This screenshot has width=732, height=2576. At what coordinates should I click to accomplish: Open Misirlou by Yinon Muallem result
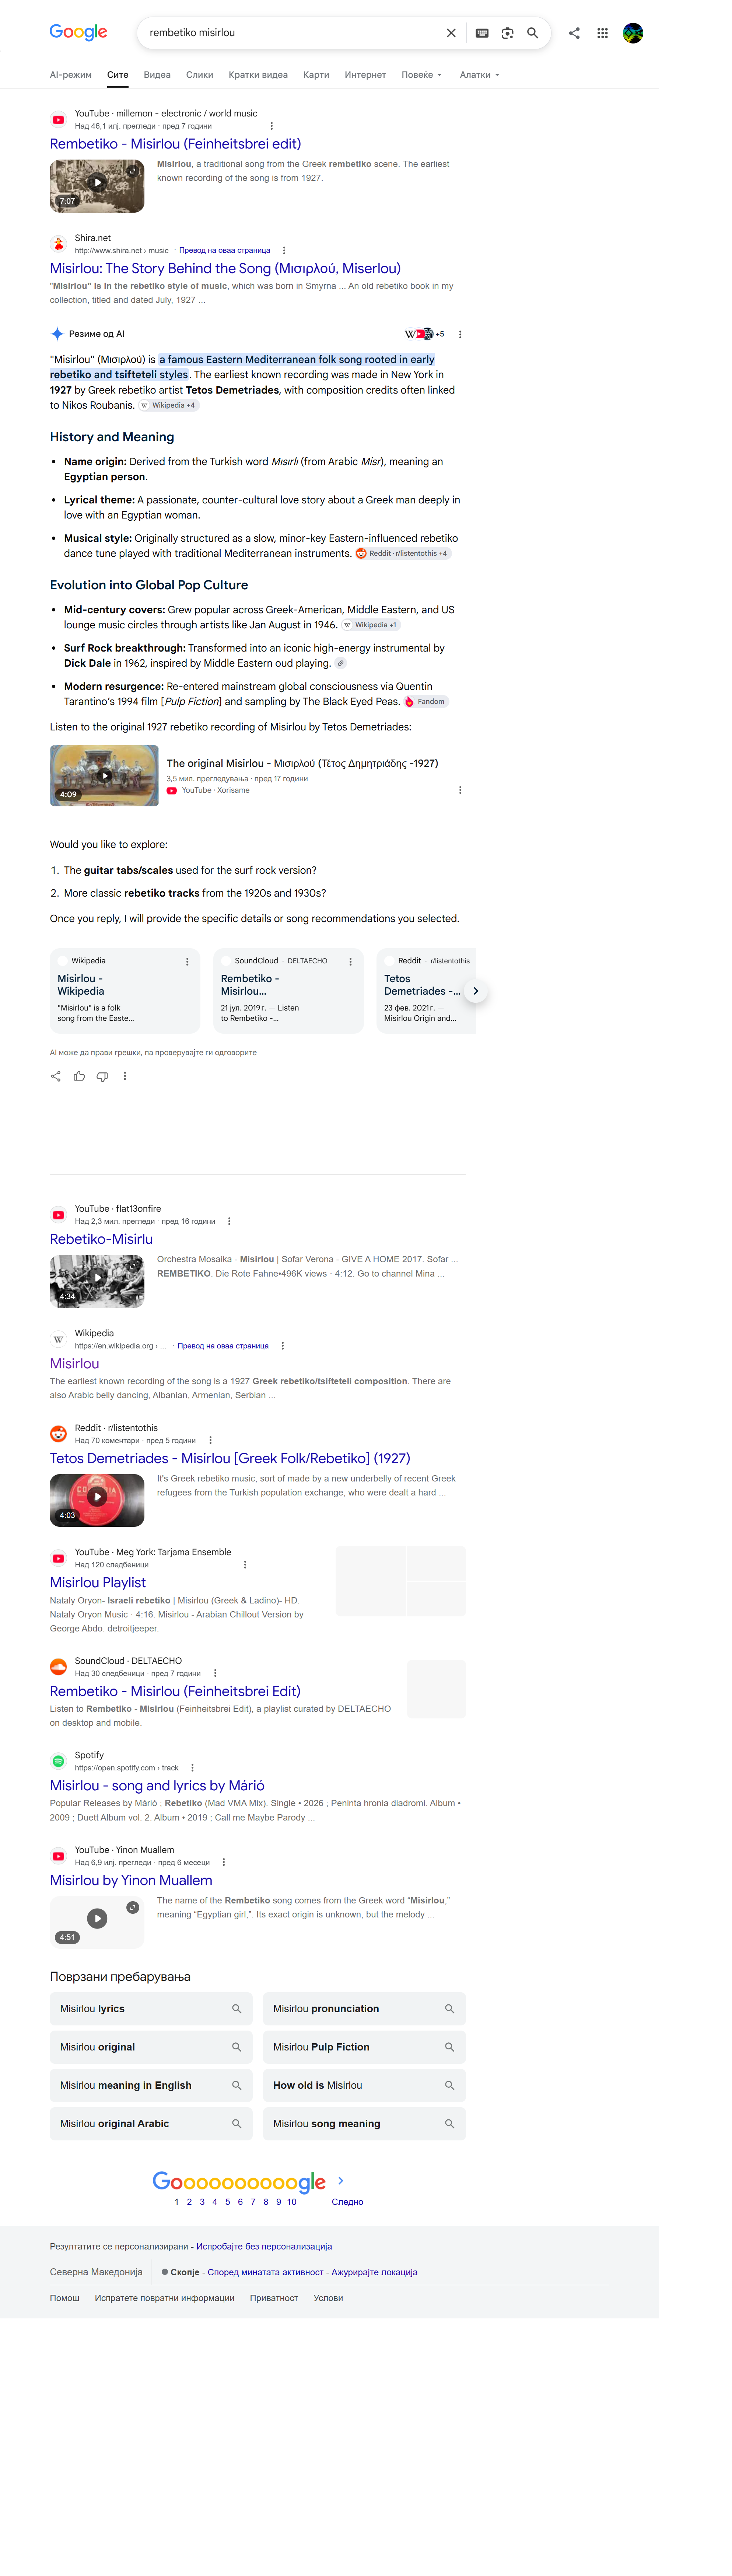[x=131, y=1880]
